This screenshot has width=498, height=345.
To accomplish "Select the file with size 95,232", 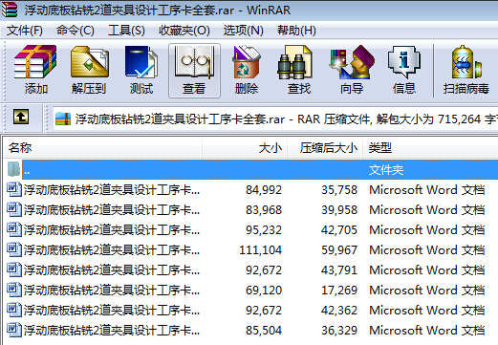I will pyautogui.click(x=112, y=230).
